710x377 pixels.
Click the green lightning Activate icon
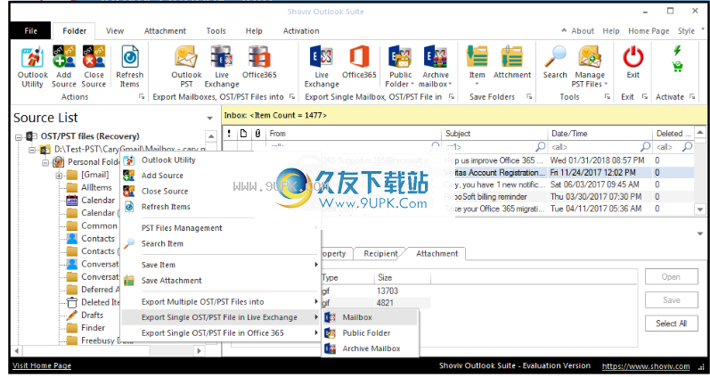pos(677,50)
